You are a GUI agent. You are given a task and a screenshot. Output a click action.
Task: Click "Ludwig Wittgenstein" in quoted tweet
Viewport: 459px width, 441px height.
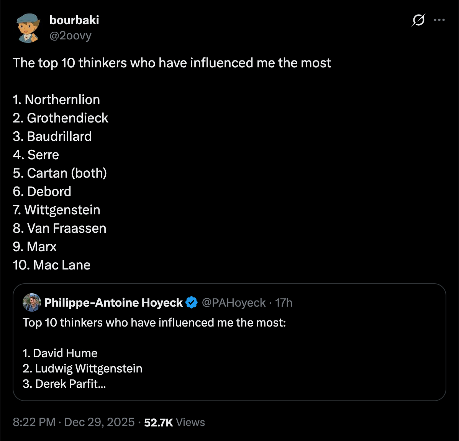point(83,368)
